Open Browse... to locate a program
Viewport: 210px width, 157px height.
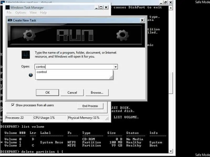click(97, 93)
